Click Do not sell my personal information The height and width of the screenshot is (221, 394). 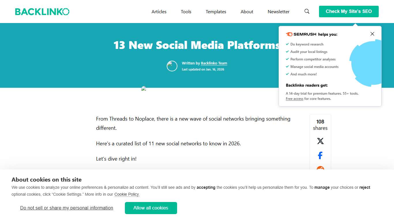click(x=67, y=208)
